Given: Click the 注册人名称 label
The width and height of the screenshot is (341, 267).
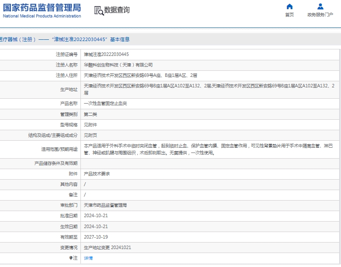Looking at the screenshot, I should pyautogui.click(x=66, y=65).
